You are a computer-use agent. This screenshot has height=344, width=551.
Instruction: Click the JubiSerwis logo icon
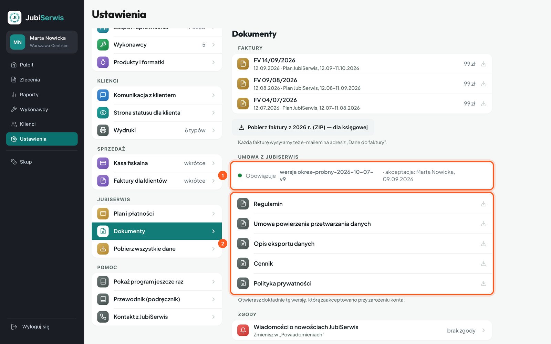[x=14, y=18]
